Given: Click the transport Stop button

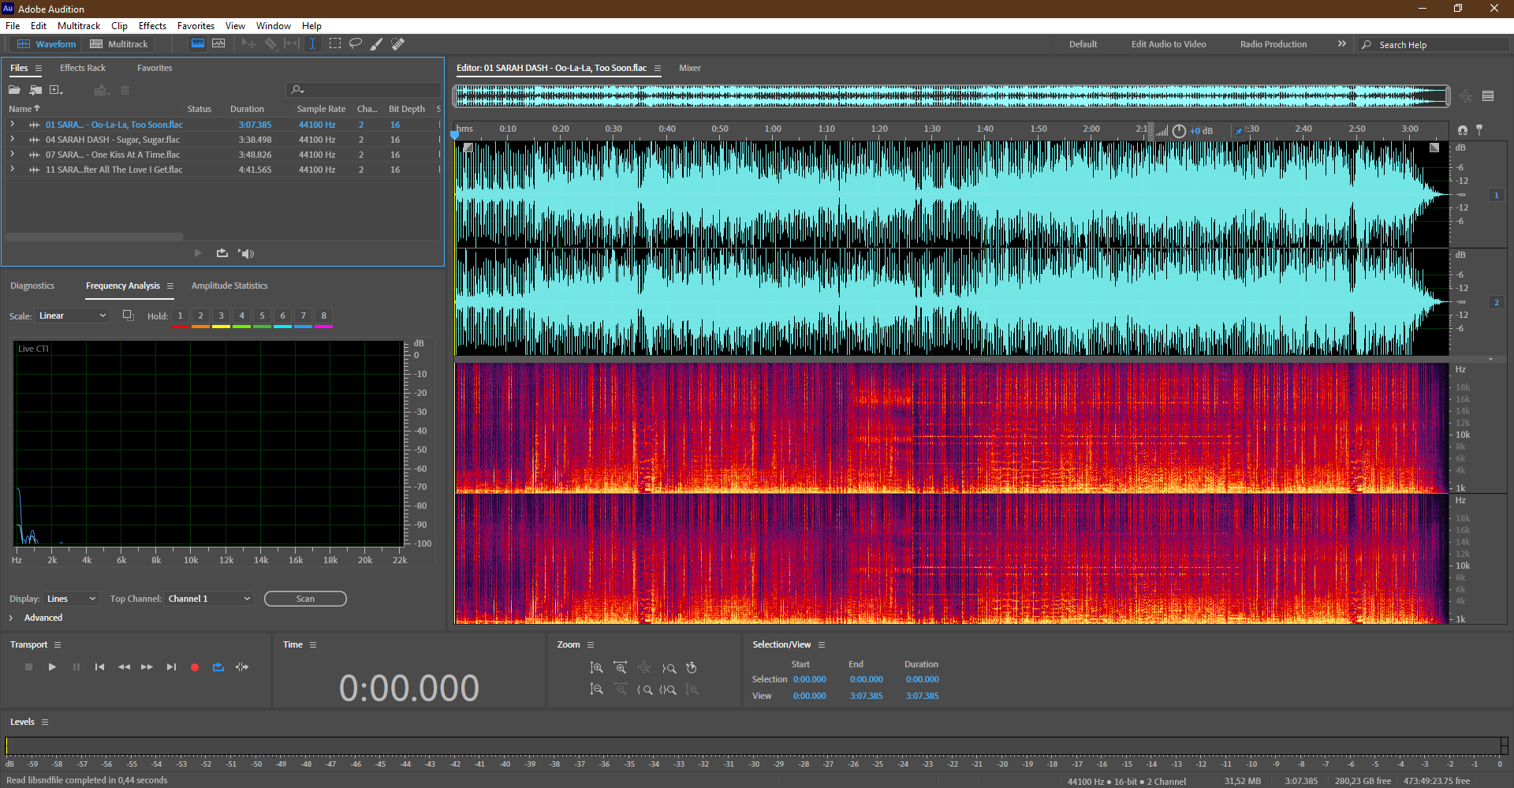Looking at the screenshot, I should (28, 667).
